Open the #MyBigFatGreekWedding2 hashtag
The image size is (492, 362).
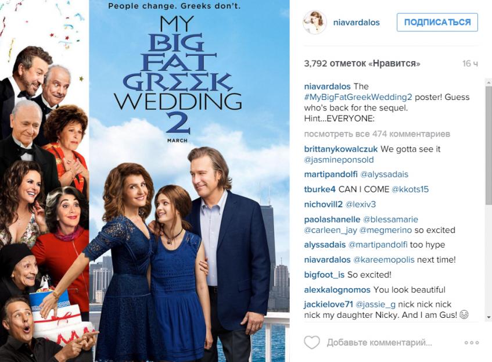(358, 97)
